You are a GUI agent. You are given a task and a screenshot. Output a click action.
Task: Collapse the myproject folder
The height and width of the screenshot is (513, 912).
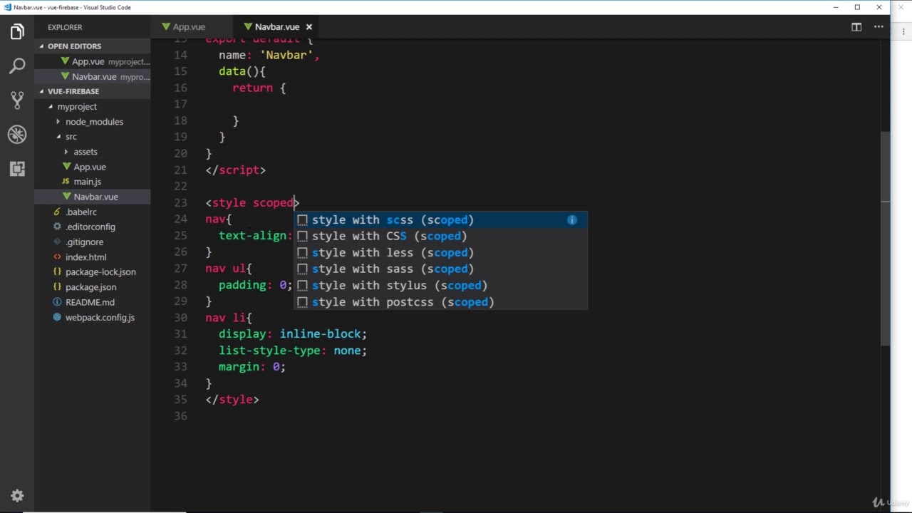click(50, 107)
